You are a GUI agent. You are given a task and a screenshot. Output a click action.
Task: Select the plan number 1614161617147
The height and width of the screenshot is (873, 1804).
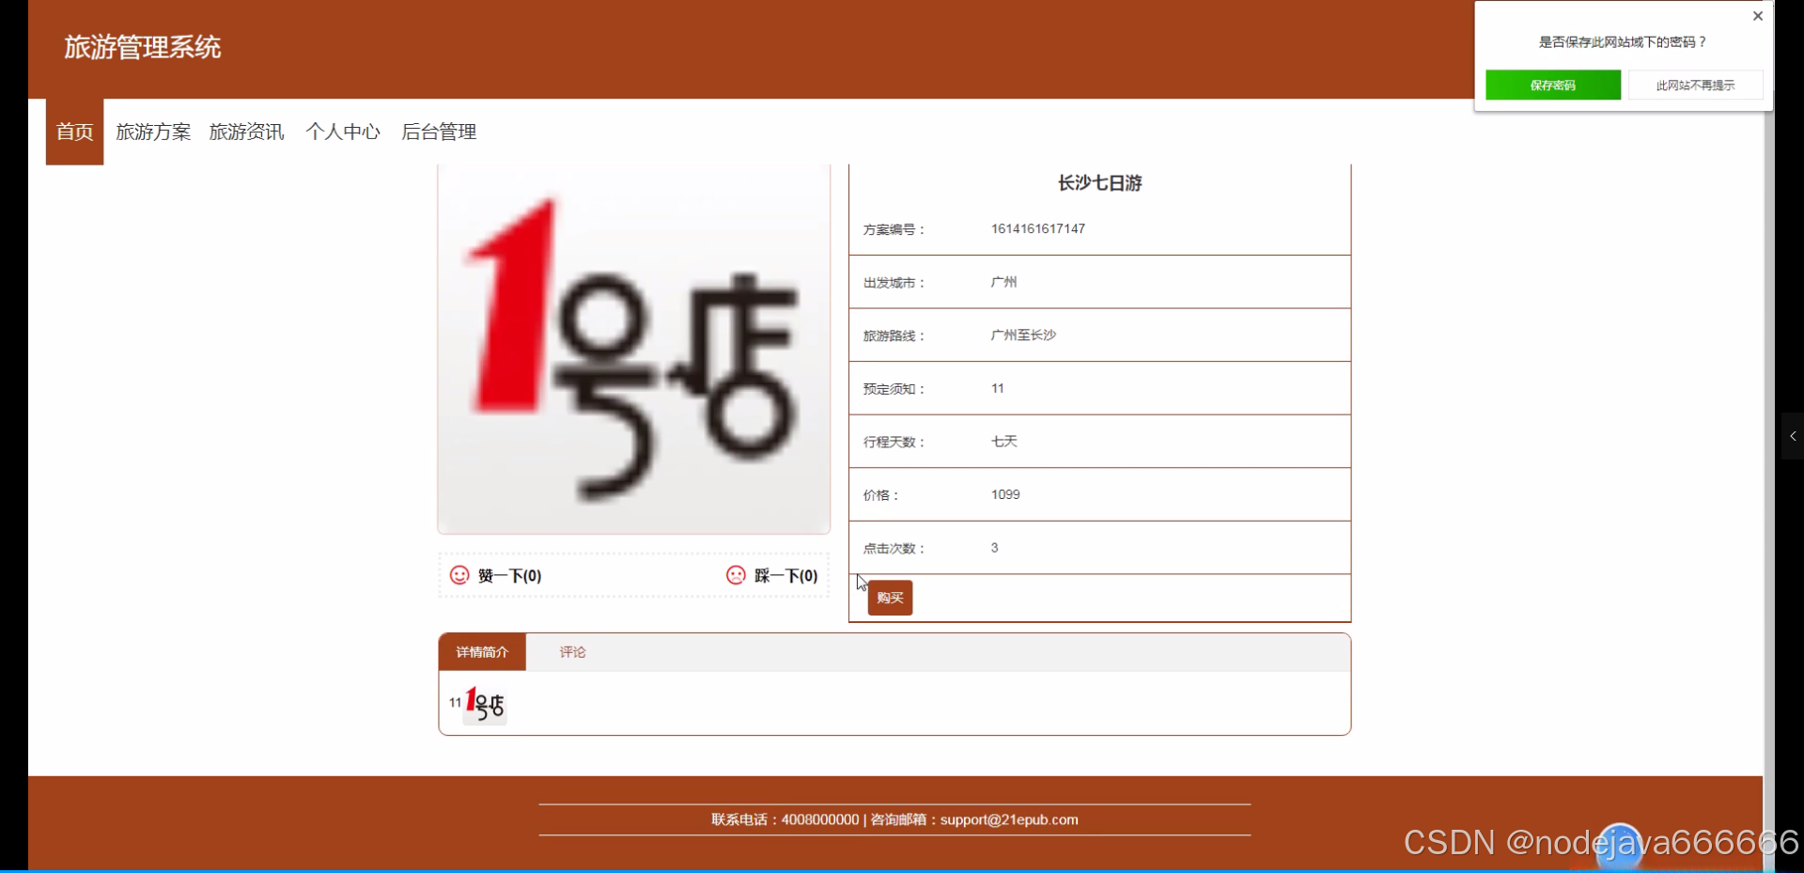1038,228
